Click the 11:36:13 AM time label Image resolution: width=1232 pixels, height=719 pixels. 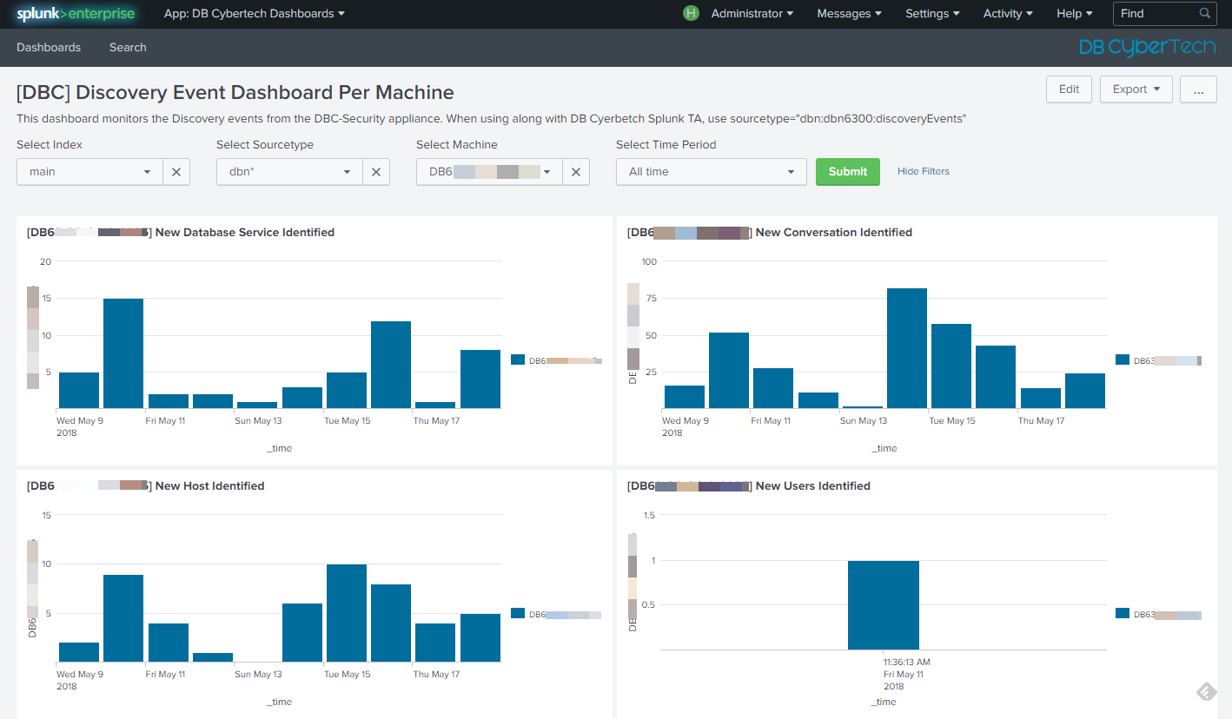[907, 662]
